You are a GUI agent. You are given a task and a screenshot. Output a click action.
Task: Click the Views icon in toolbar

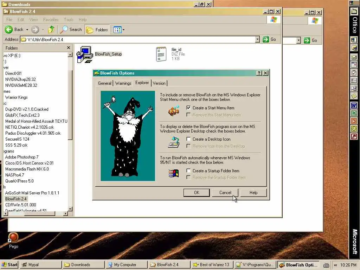117,30
